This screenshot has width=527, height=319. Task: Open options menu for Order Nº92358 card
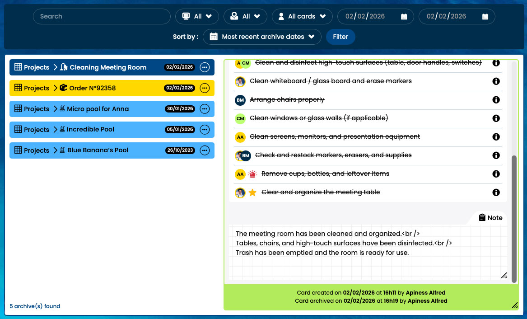tap(205, 88)
